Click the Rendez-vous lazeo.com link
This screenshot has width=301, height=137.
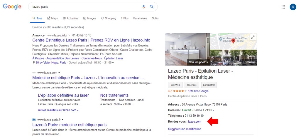click(x=195, y=122)
